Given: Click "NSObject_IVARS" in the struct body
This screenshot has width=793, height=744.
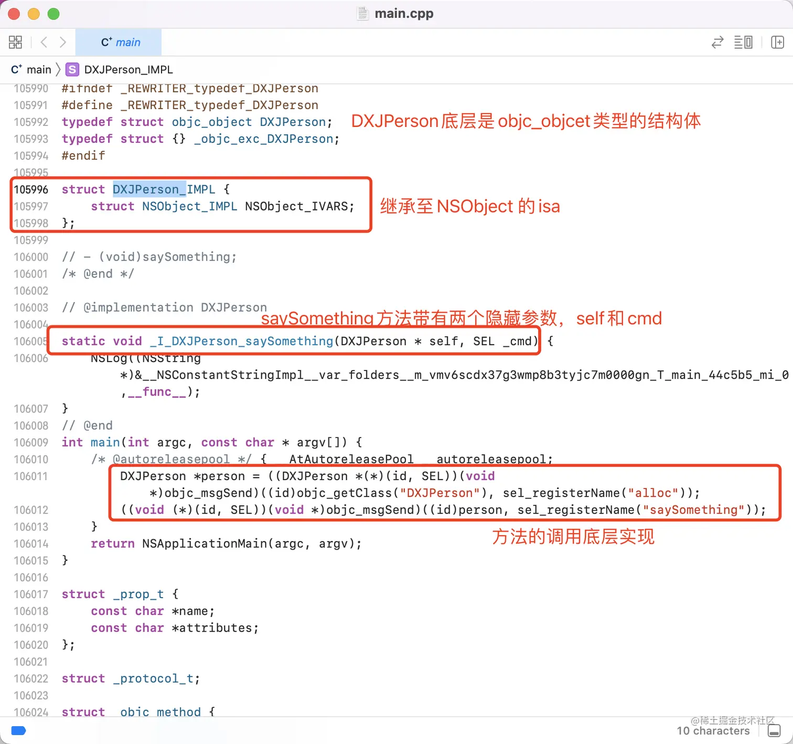Looking at the screenshot, I should [x=296, y=206].
